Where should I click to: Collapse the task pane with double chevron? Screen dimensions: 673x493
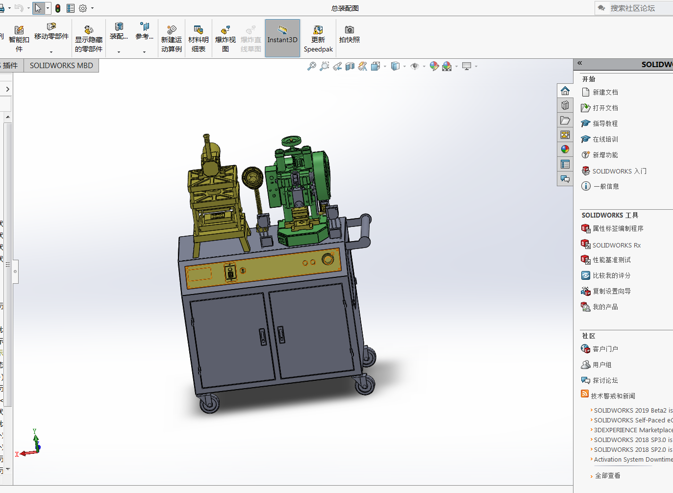tap(579, 63)
